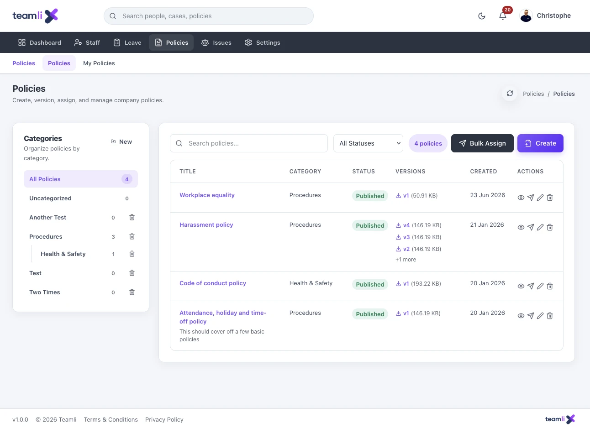
Task: Download v2 of Harassment policy
Action: tap(403, 249)
